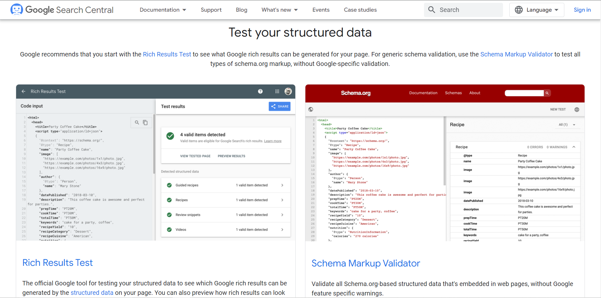The height and width of the screenshot is (298, 601).
Task: Expand the Guided recipes result row
Action: [x=282, y=185]
